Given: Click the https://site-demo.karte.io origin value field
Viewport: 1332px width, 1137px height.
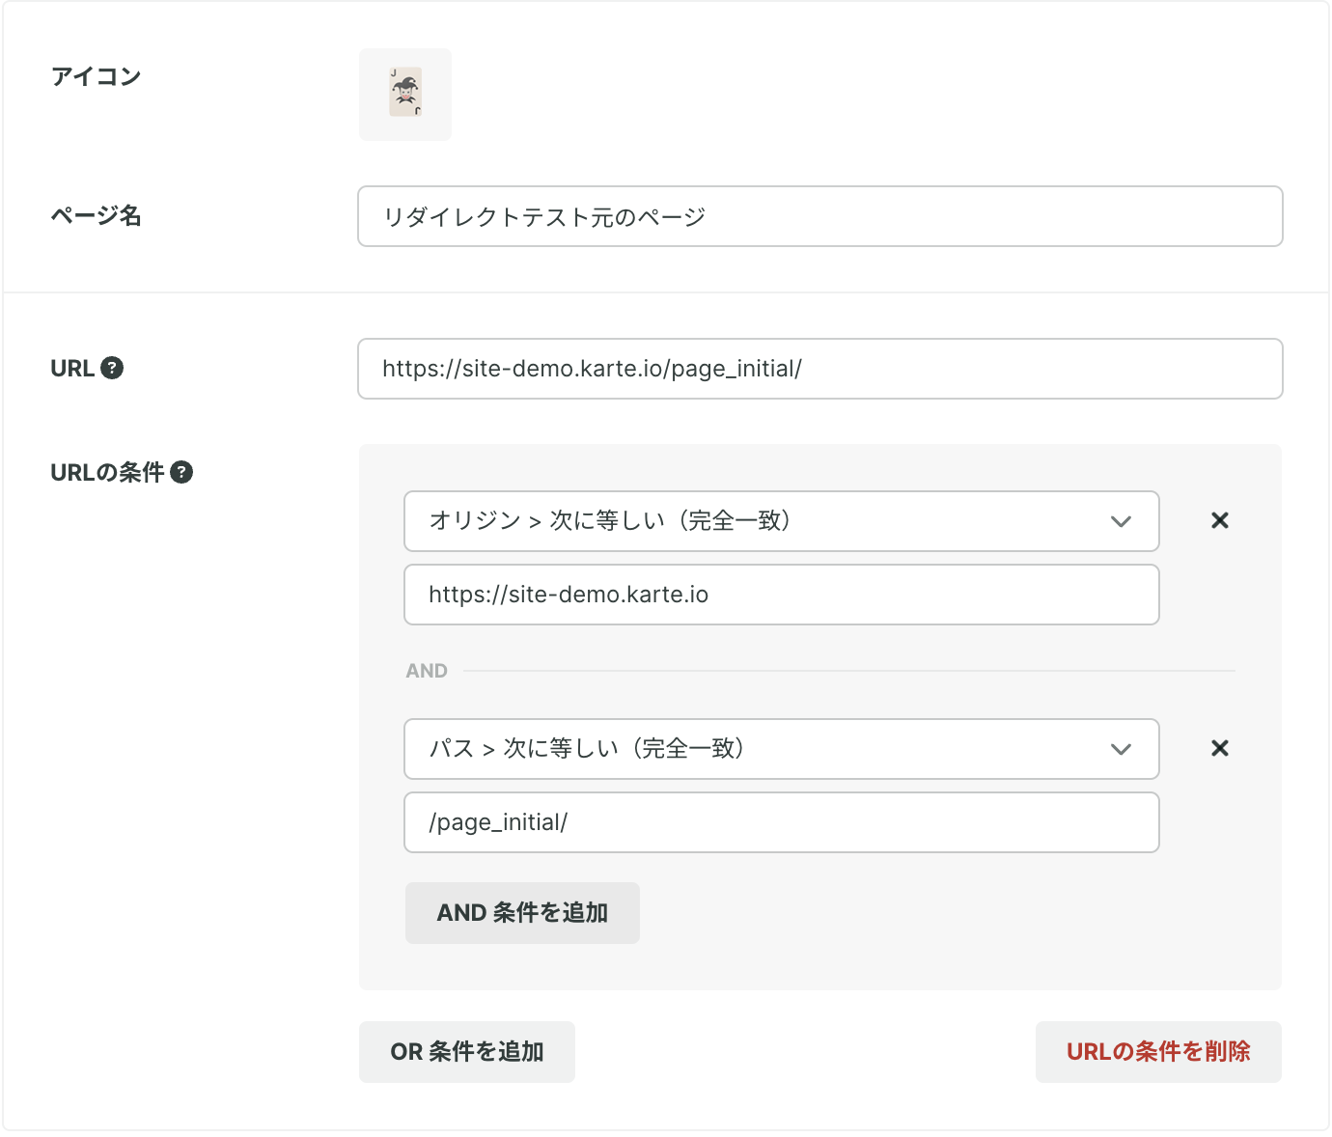Looking at the screenshot, I should (782, 595).
